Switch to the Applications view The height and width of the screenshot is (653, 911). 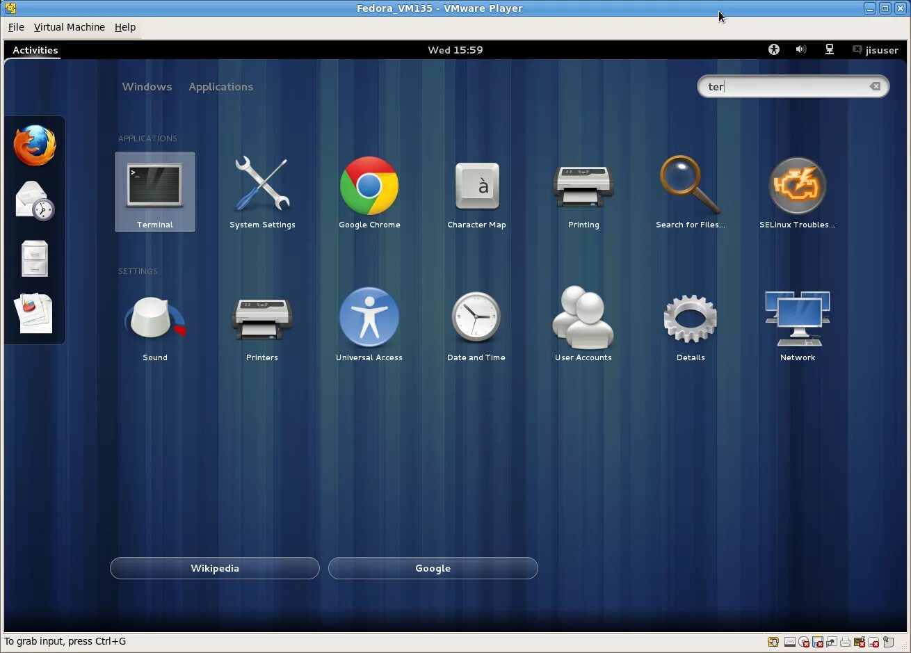[x=221, y=87]
